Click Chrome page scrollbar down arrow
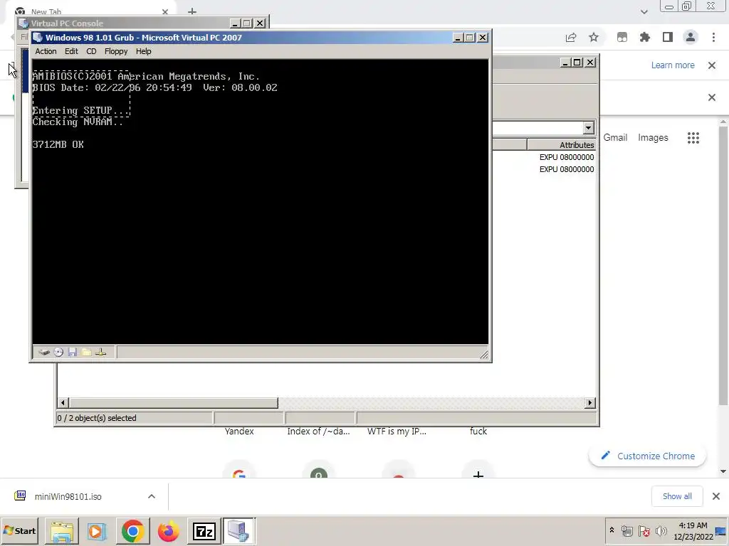 (723, 472)
